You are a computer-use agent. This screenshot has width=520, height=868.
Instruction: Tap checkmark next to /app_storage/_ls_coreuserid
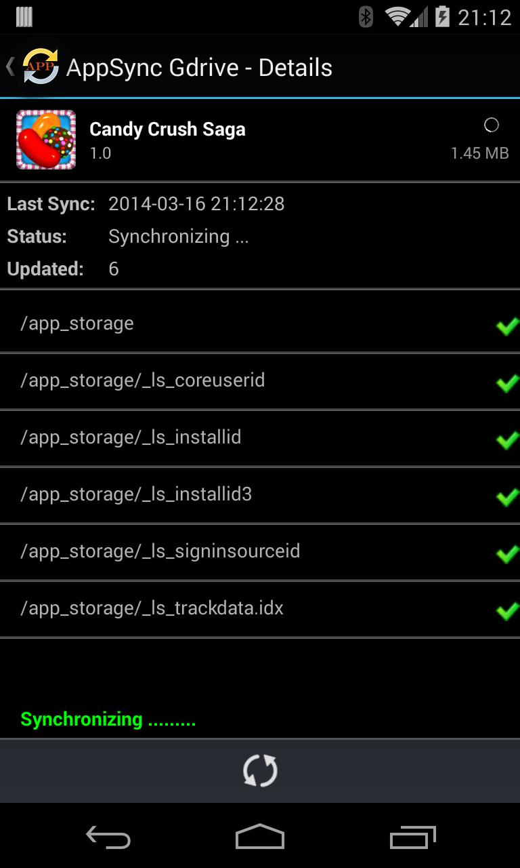[x=508, y=383]
